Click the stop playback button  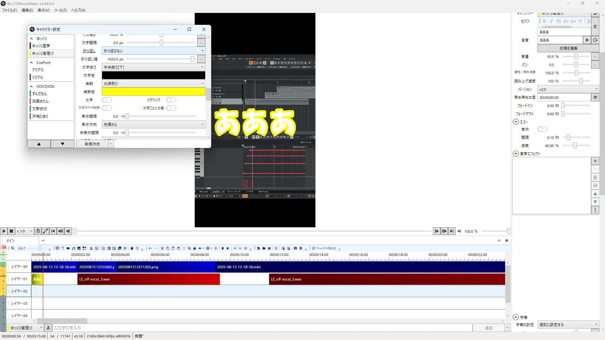click(x=11, y=231)
